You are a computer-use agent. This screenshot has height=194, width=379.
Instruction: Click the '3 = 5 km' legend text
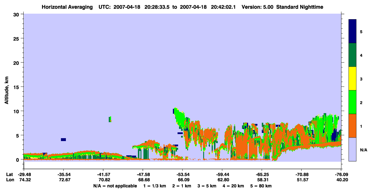[x=207, y=186]
